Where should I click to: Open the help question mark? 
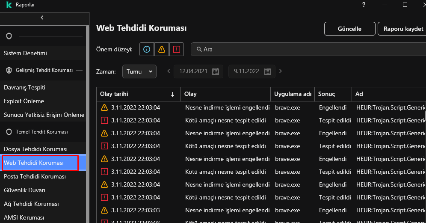[364, 5]
